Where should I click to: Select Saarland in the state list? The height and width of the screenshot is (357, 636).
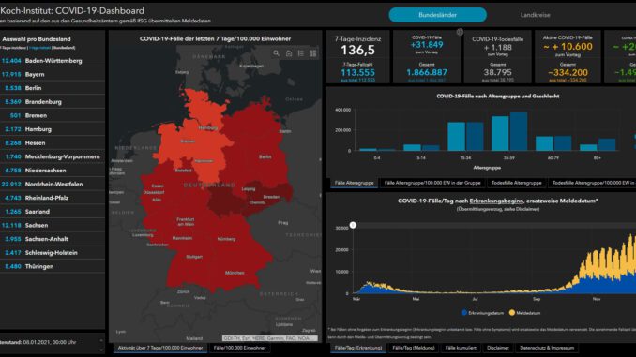[53, 212]
